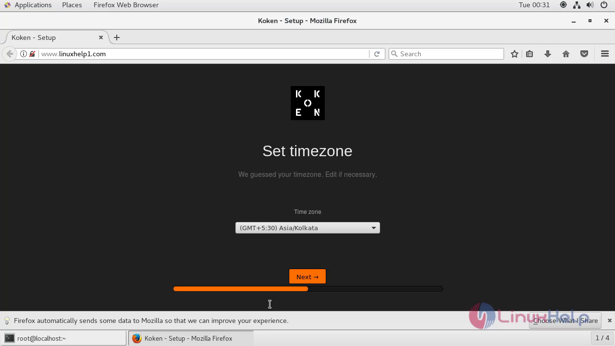Screen dimensions: 615x346
Task: Show site information icon in URL bar
Action: pos(23,54)
